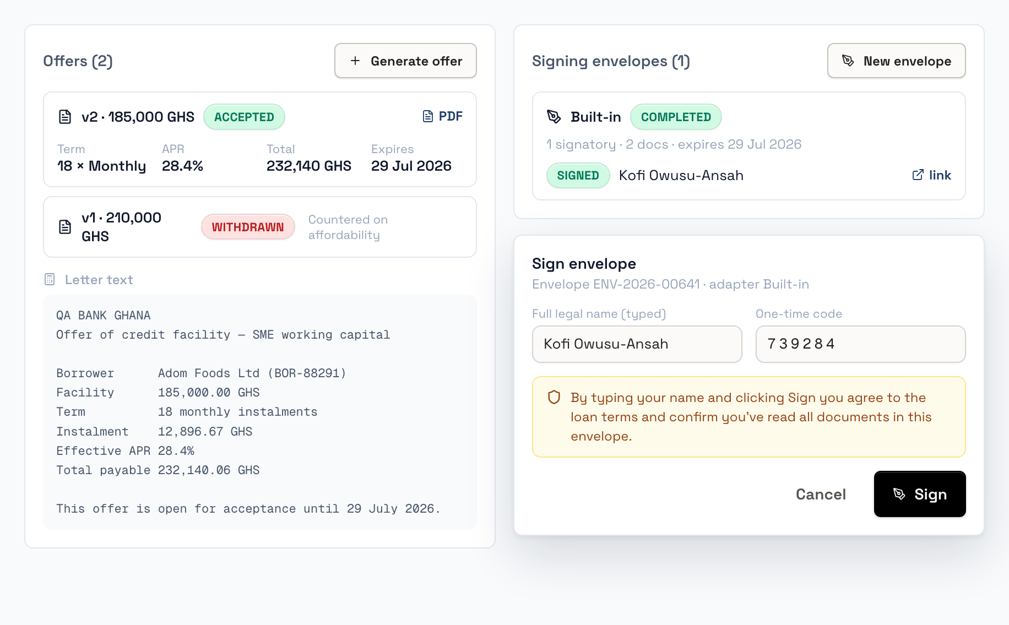Click the COMPLETED envelope status badge

tap(676, 117)
